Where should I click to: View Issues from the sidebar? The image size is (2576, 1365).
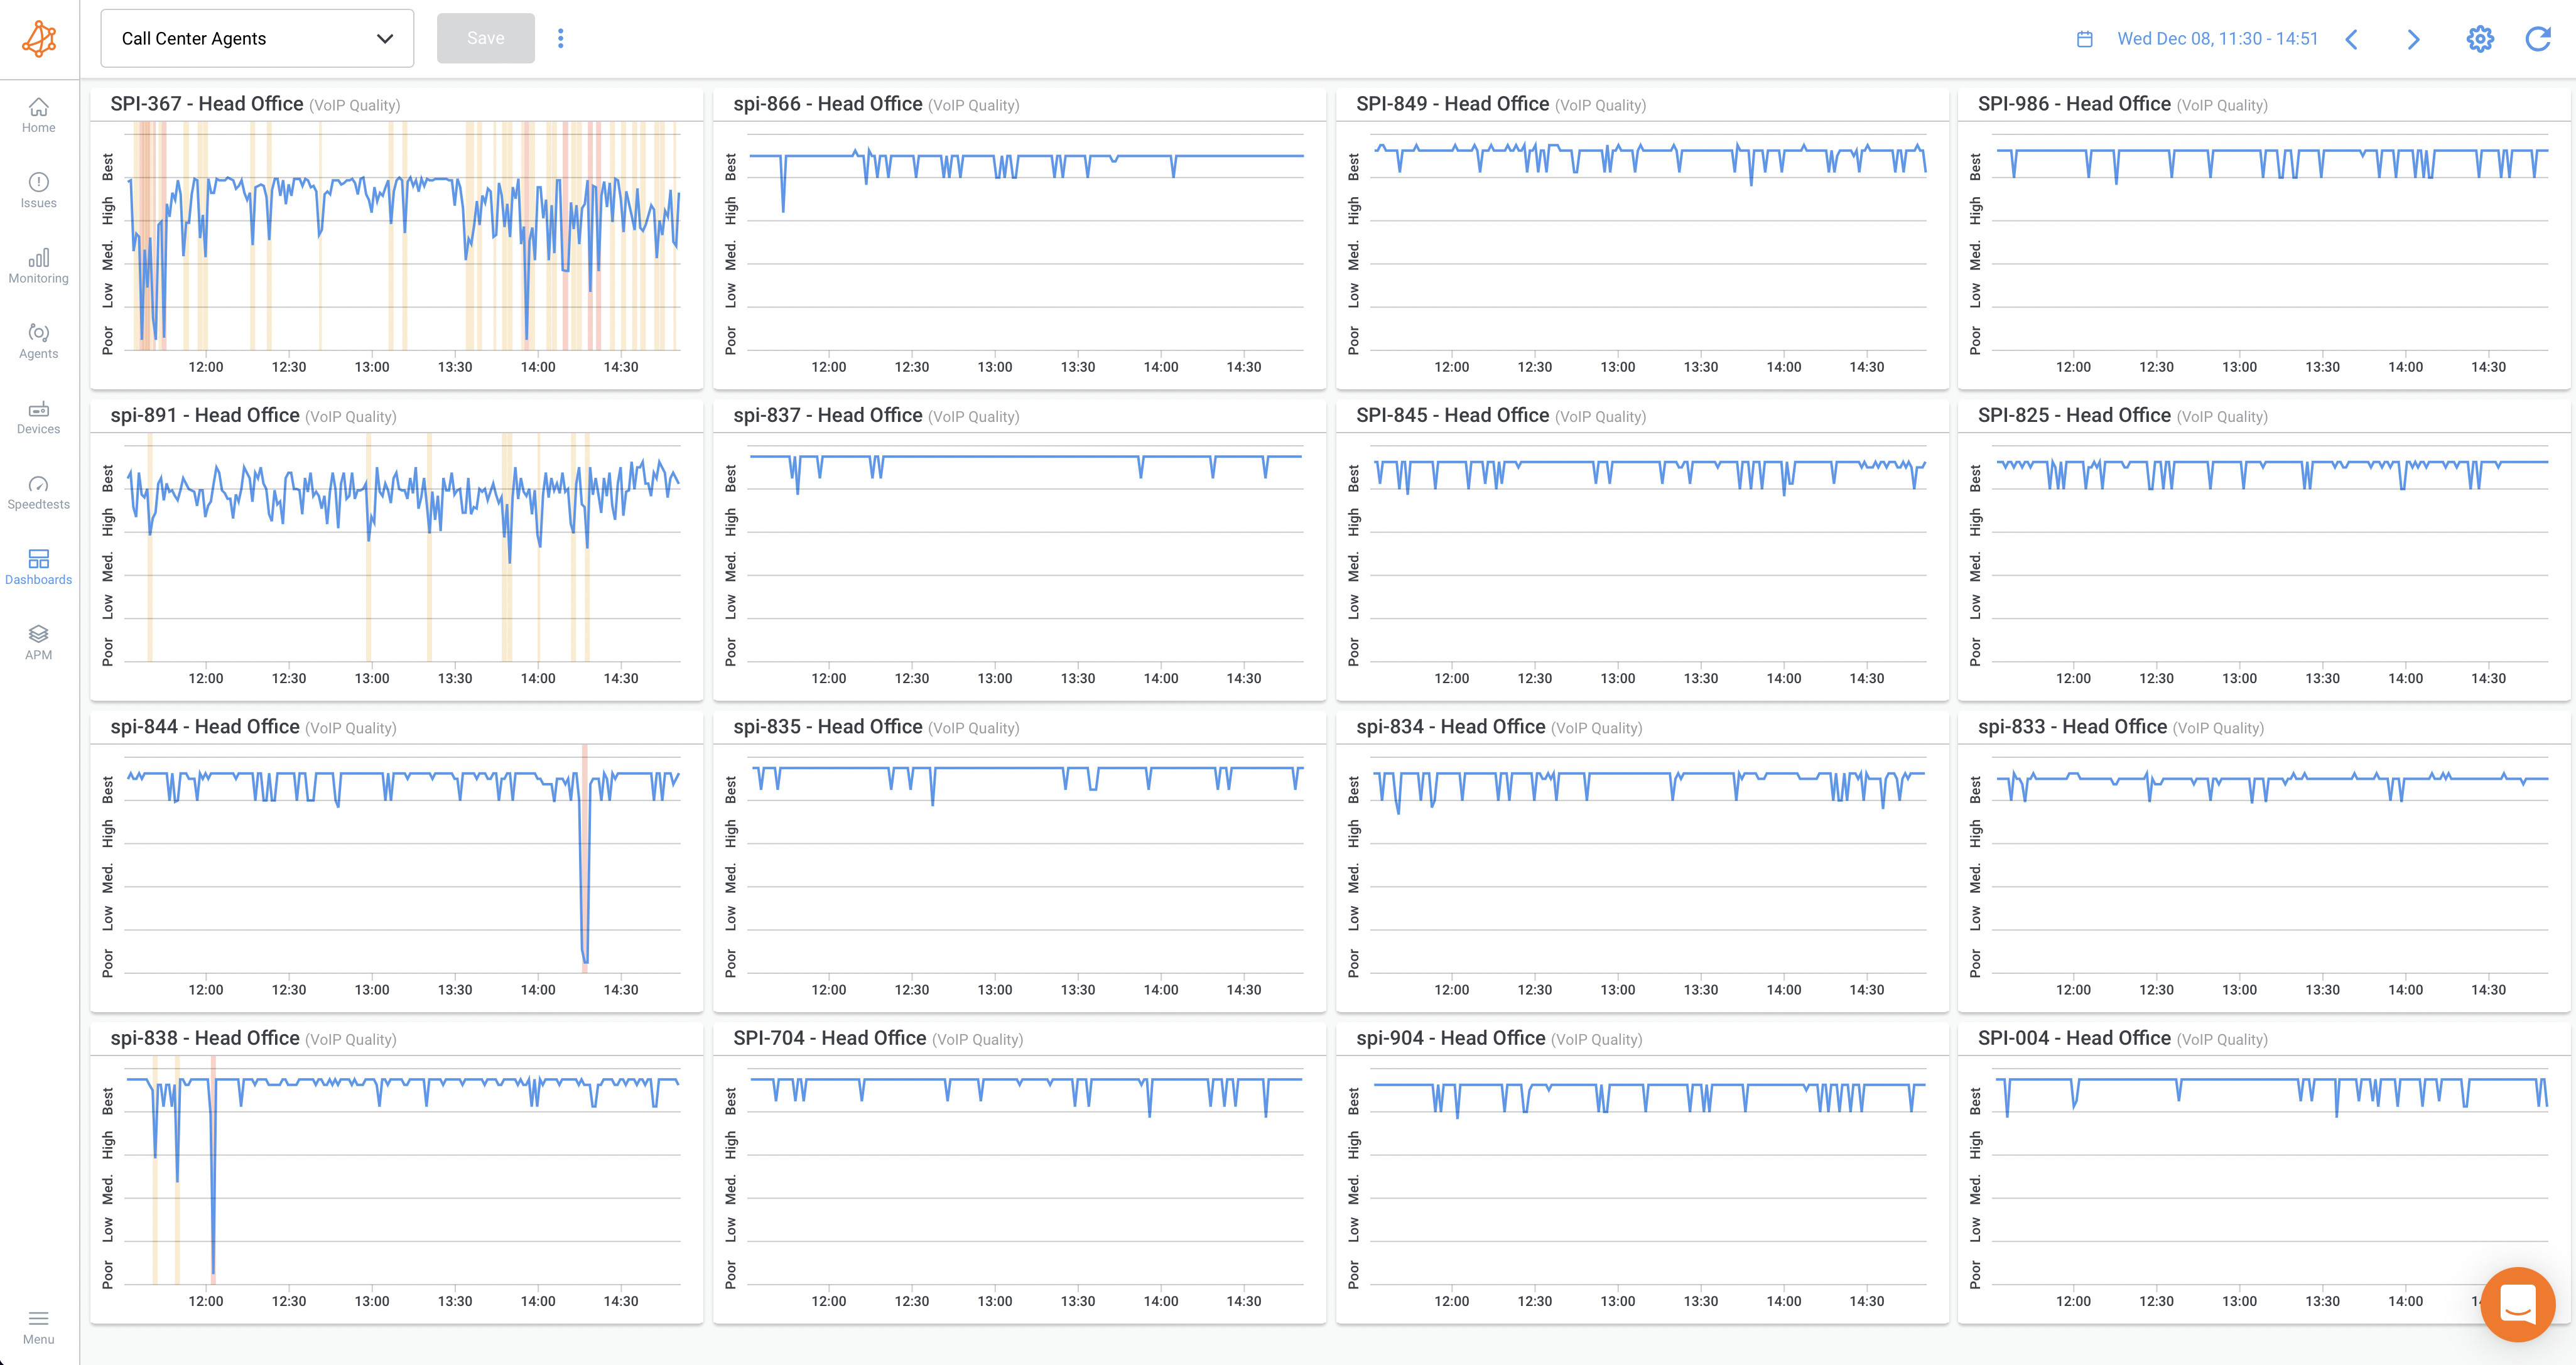click(x=38, y=190)
